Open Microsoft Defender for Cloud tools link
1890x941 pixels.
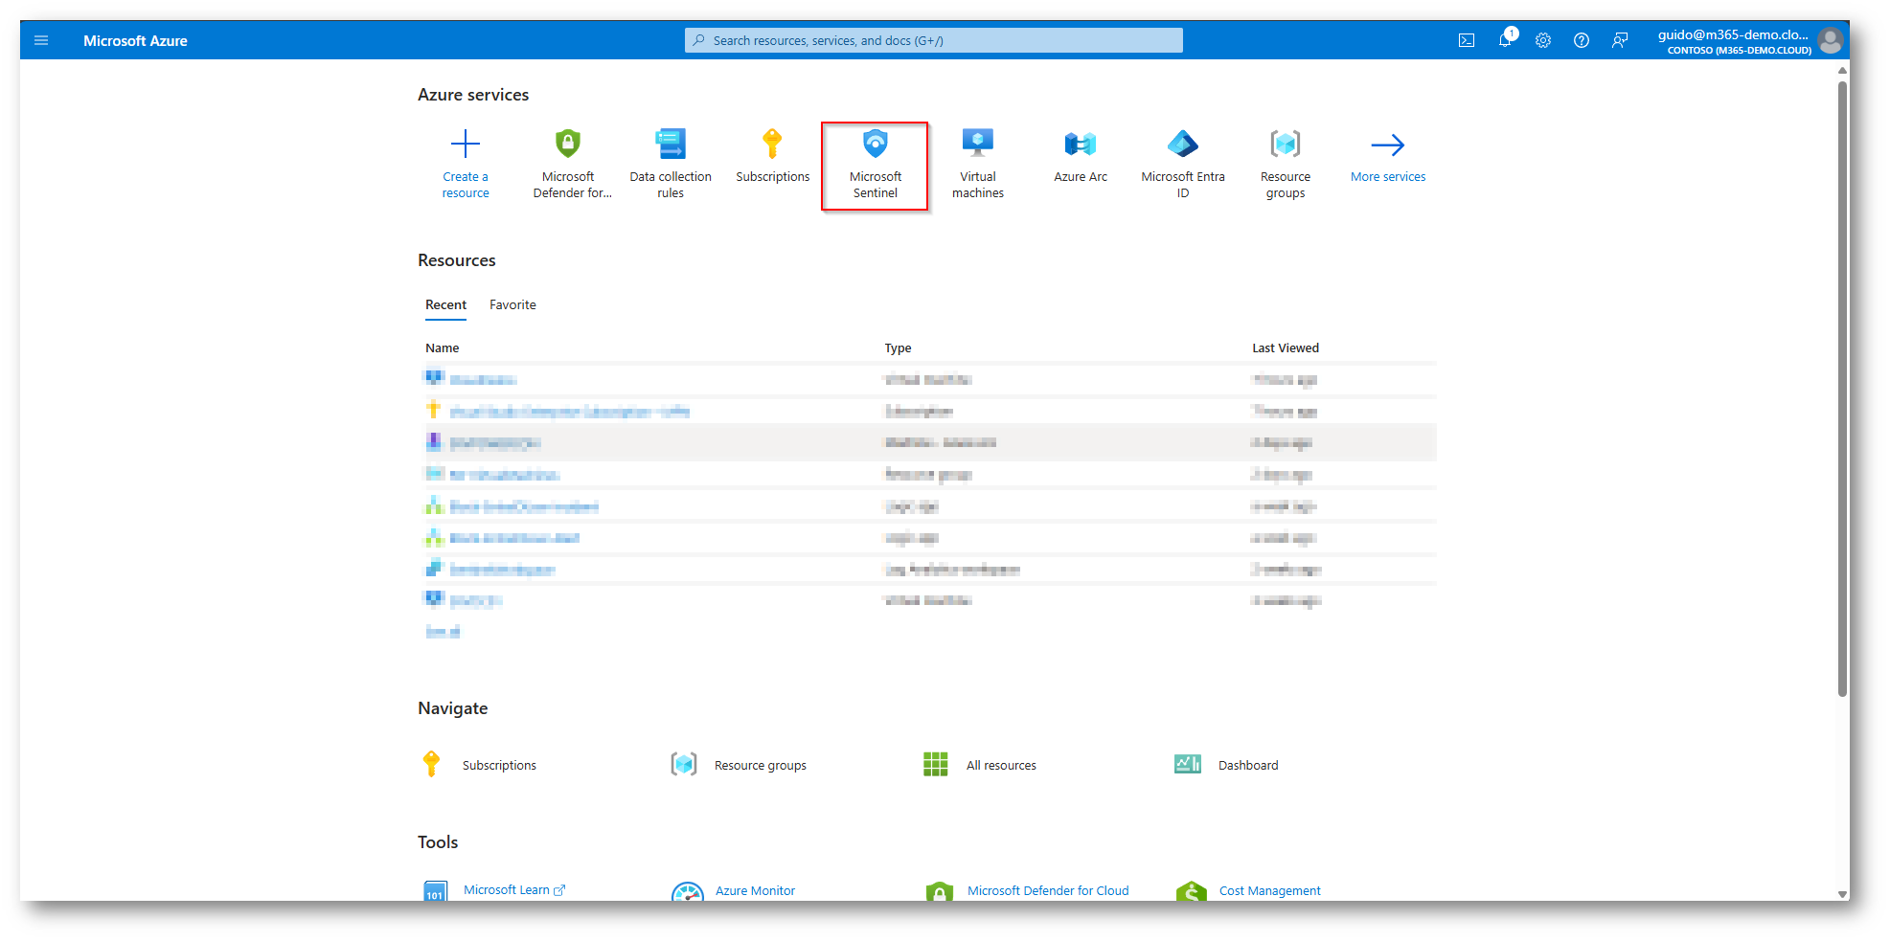coord(1048,890)
